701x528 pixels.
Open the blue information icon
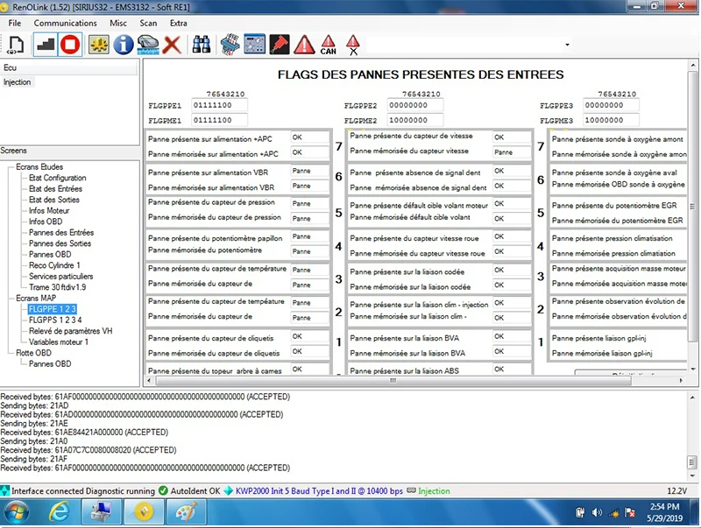coord(123,45)
